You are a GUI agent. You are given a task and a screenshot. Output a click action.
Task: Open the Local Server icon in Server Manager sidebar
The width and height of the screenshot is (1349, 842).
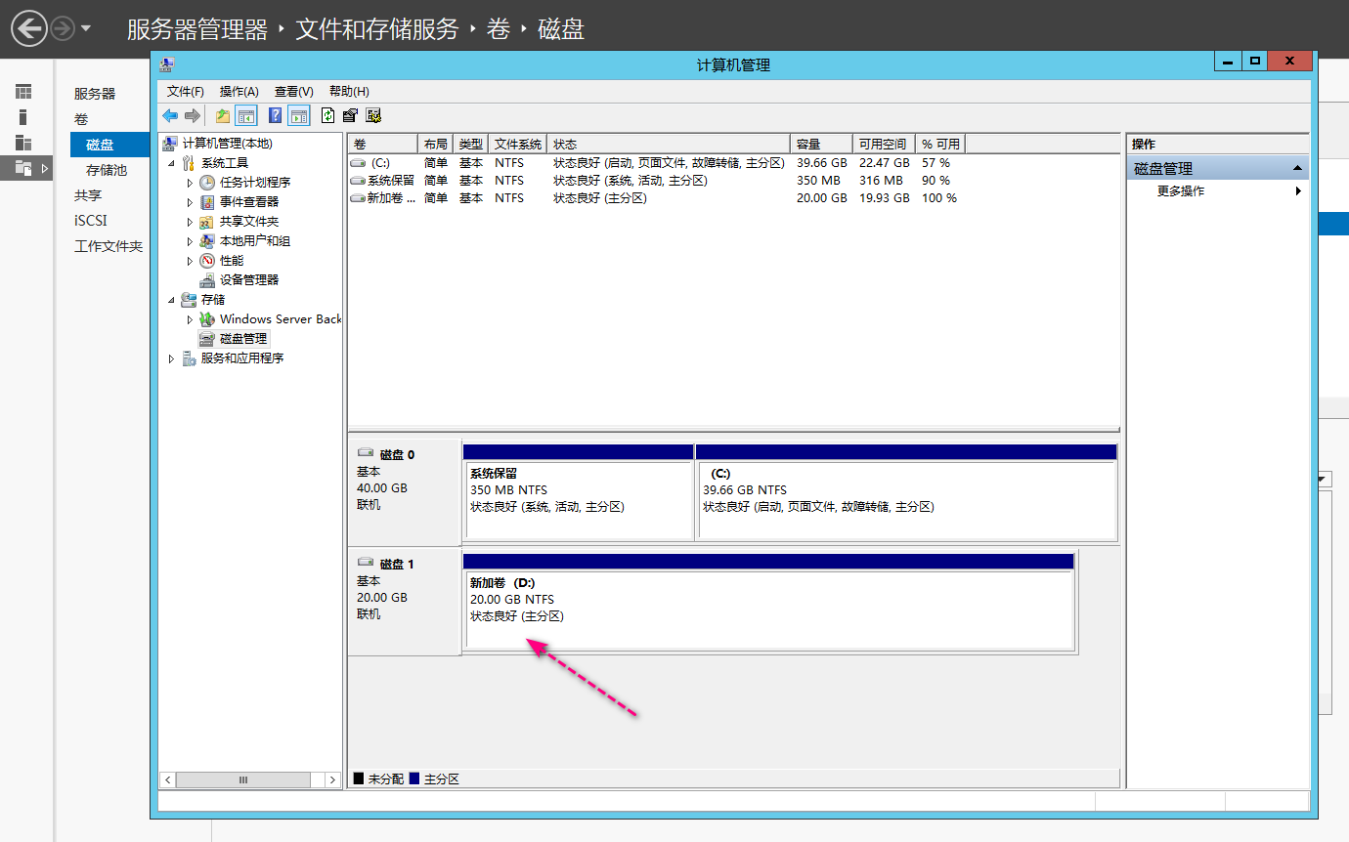click(x=23, y=117)
